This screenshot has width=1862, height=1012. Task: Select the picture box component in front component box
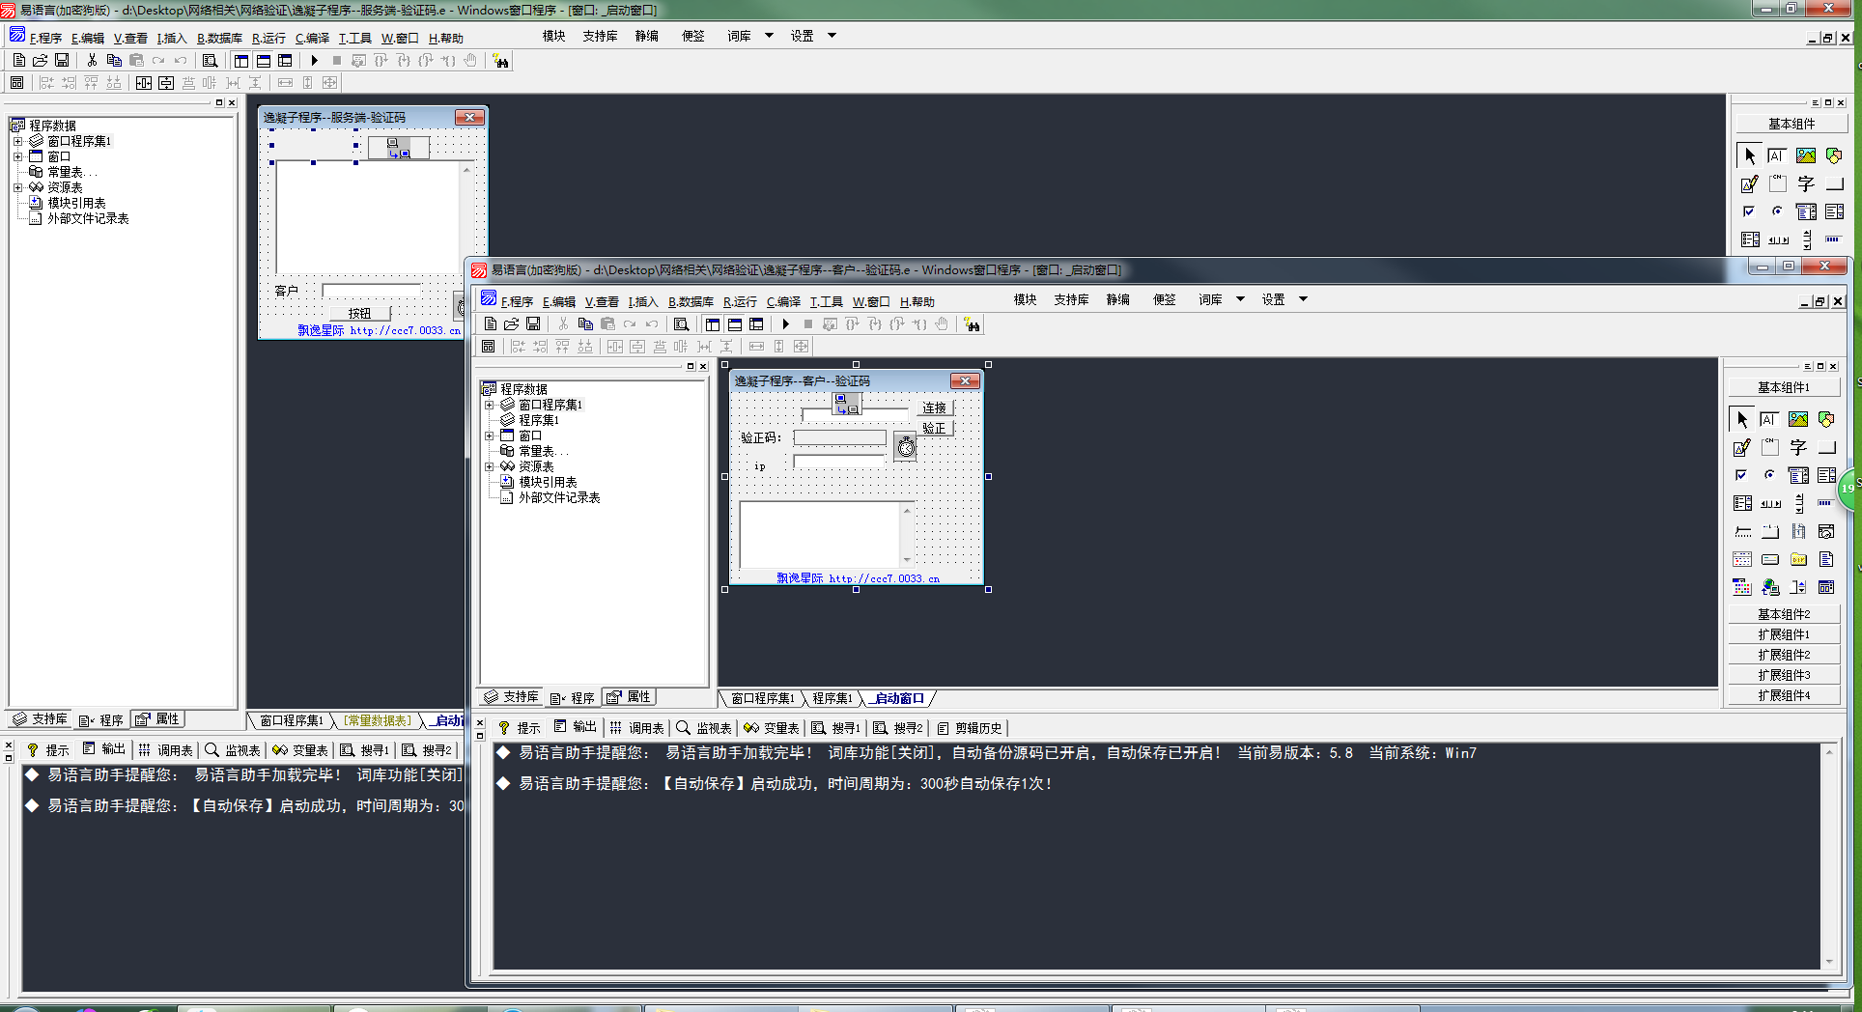1797,419
